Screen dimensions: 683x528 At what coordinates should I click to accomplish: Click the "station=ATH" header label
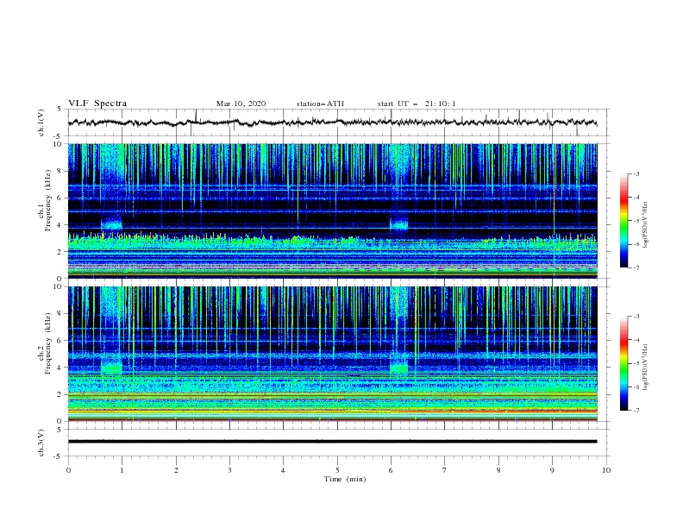coord(320,104)
